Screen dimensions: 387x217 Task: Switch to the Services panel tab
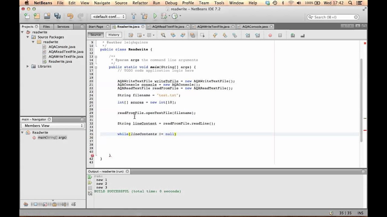63,27
